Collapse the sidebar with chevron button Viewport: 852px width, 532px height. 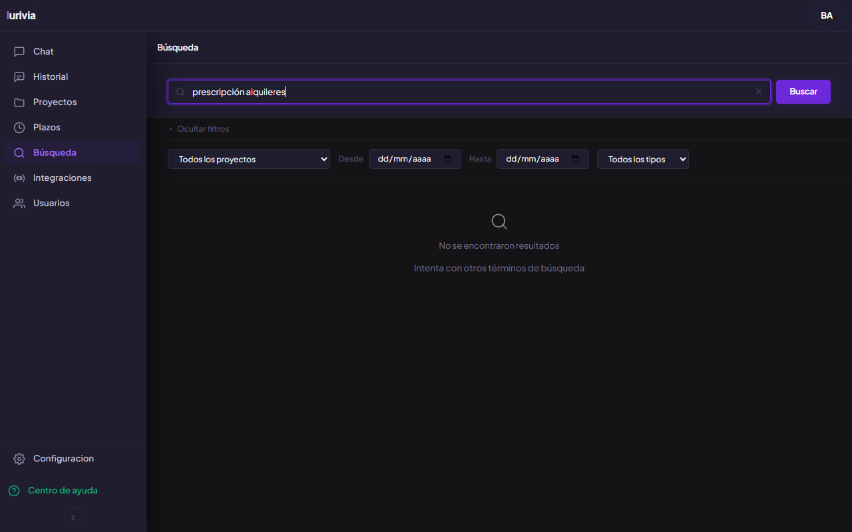(x=73, y=517)
